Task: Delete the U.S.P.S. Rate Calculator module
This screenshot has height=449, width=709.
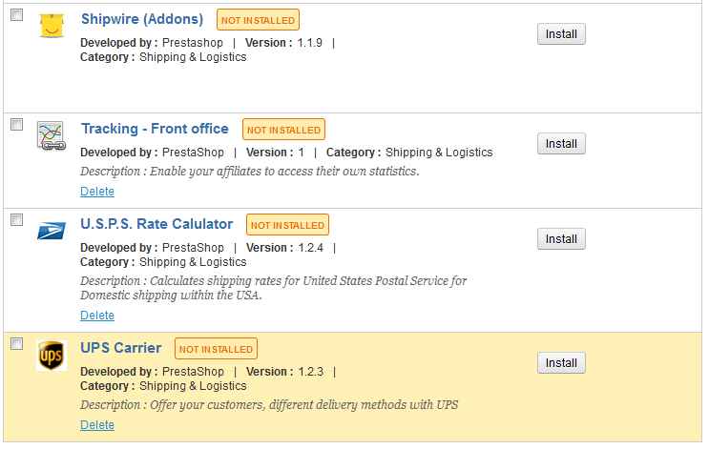Action: pyautogui.click(x=97, y=316)
